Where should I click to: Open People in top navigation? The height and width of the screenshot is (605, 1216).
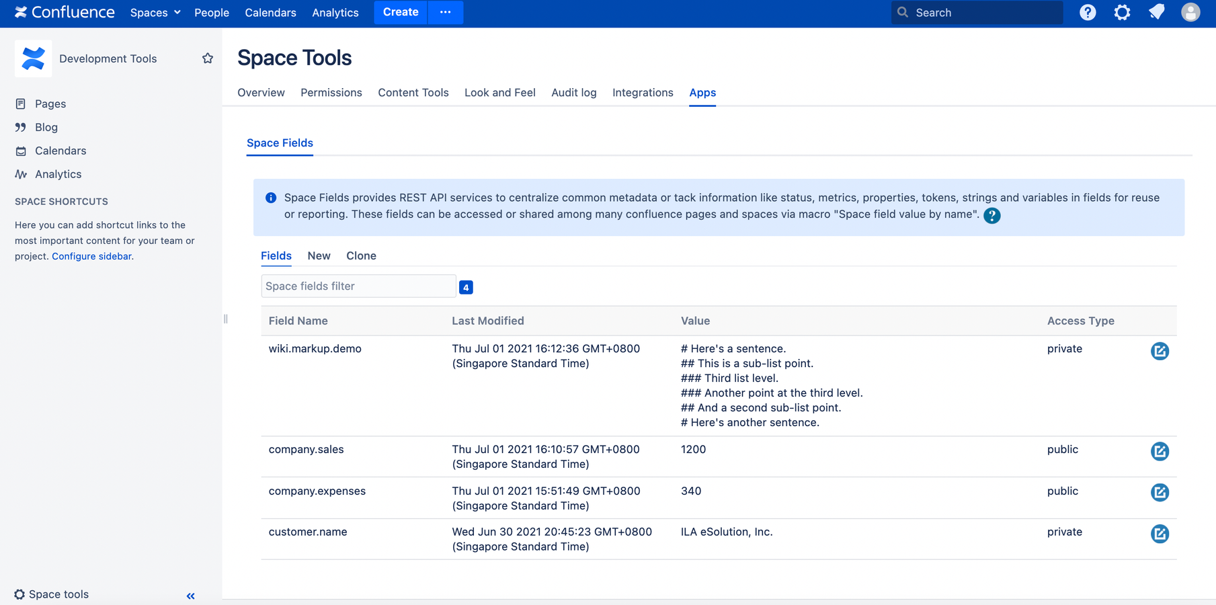[x=212, y=12]
